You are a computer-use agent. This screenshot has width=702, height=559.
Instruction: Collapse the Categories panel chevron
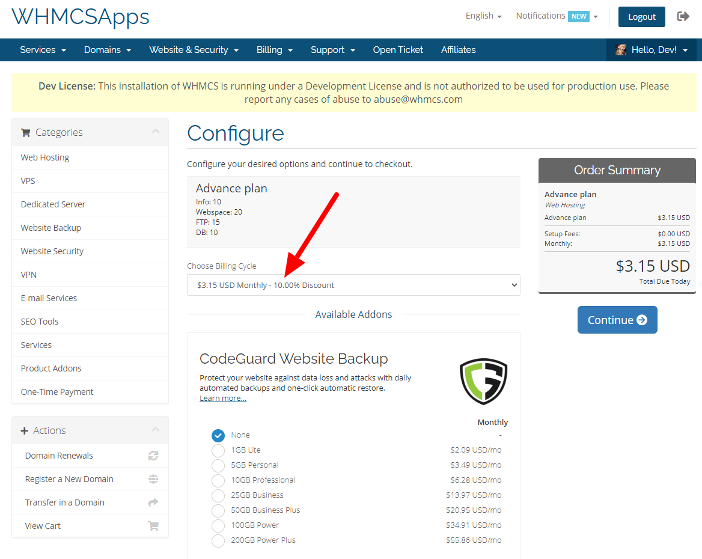(155, 131)
